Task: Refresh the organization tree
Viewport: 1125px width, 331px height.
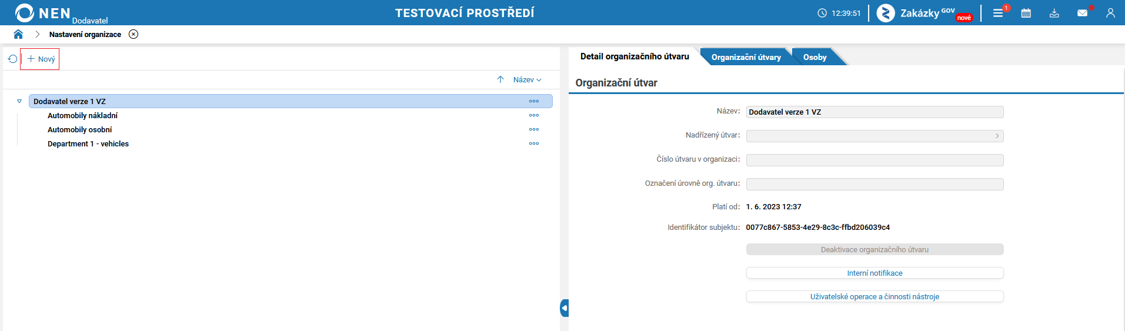Action: (x=12, y=59)
